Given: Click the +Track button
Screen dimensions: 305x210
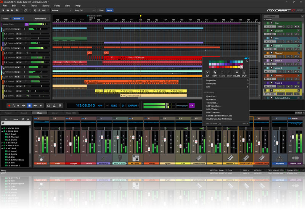Looking at the screenshot, I should pos(6,18).
